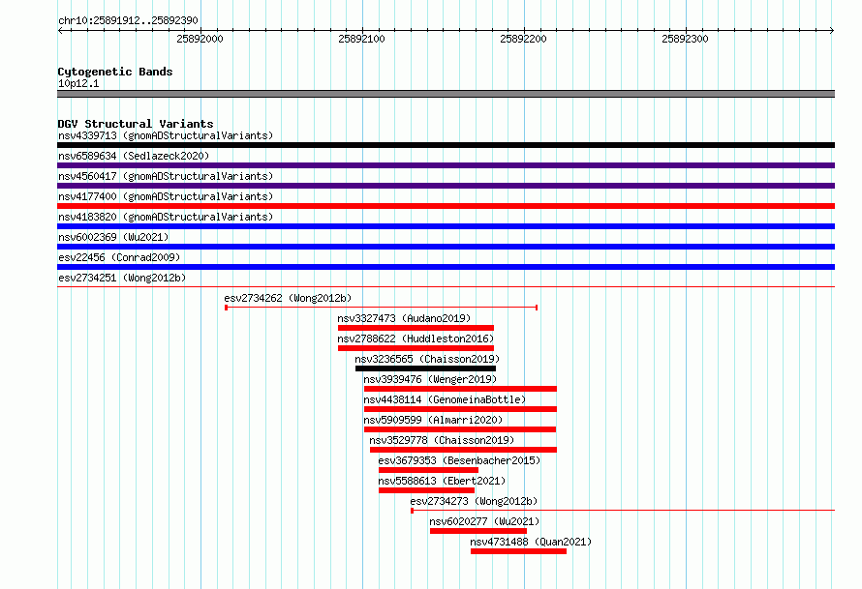Click the red bar under nsv2788622
This screenshot has width=862, height=589.
pyautogui.click(x=416, y=348)
